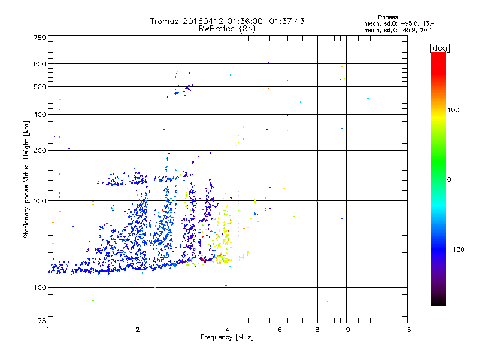The image size is (479, 359).
Task: Click the '500' y-axis tick label
Action: 40,87
